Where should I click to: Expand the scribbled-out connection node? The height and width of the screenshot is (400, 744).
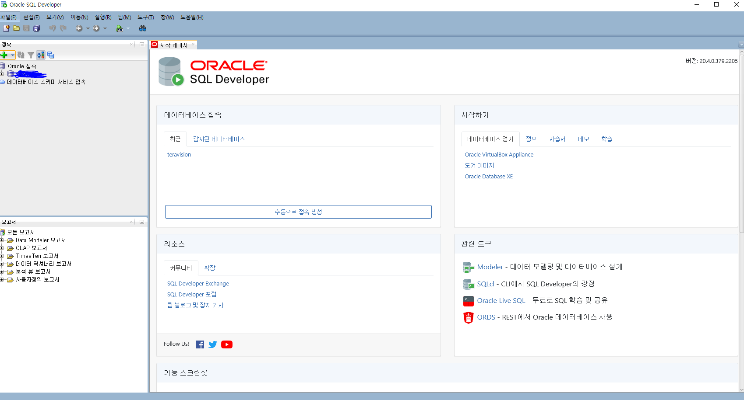[2, 74]
